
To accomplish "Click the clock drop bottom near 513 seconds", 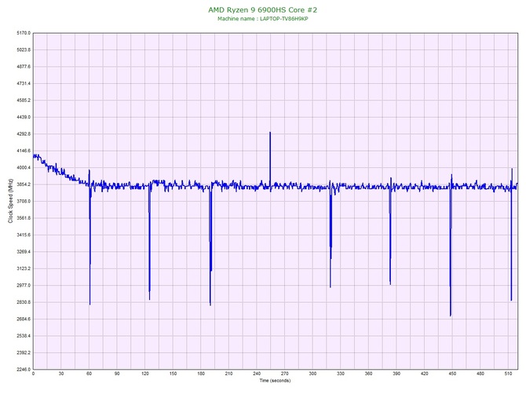I will 511,300.
